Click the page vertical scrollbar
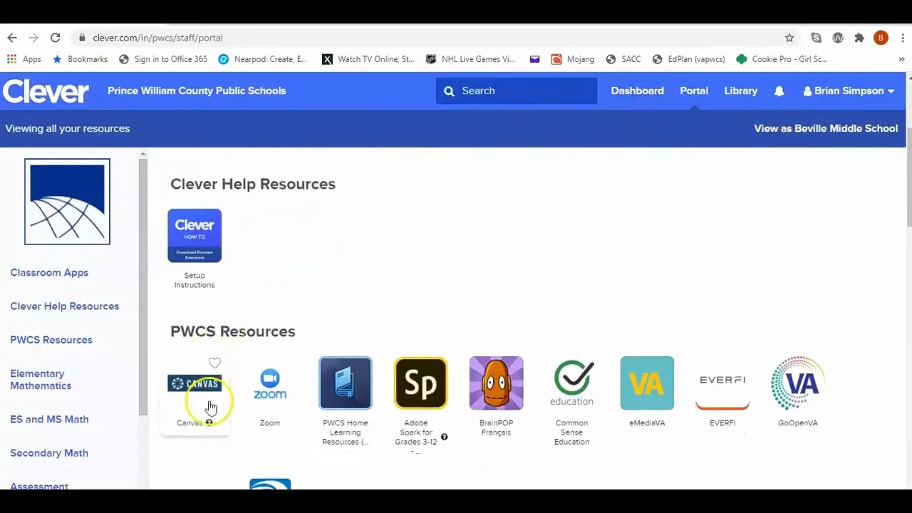This screenshot has height=513, width=912. (908, 178)
